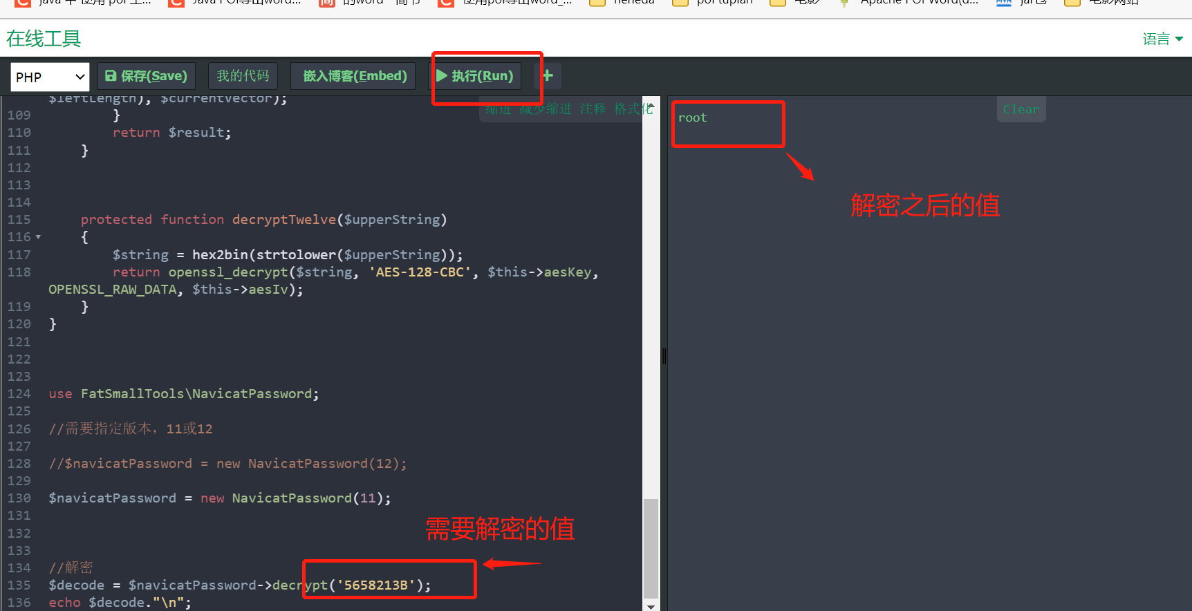
Task: Click the comment "//需要指定版本, 11或12"
Action: tap(131, 429)
